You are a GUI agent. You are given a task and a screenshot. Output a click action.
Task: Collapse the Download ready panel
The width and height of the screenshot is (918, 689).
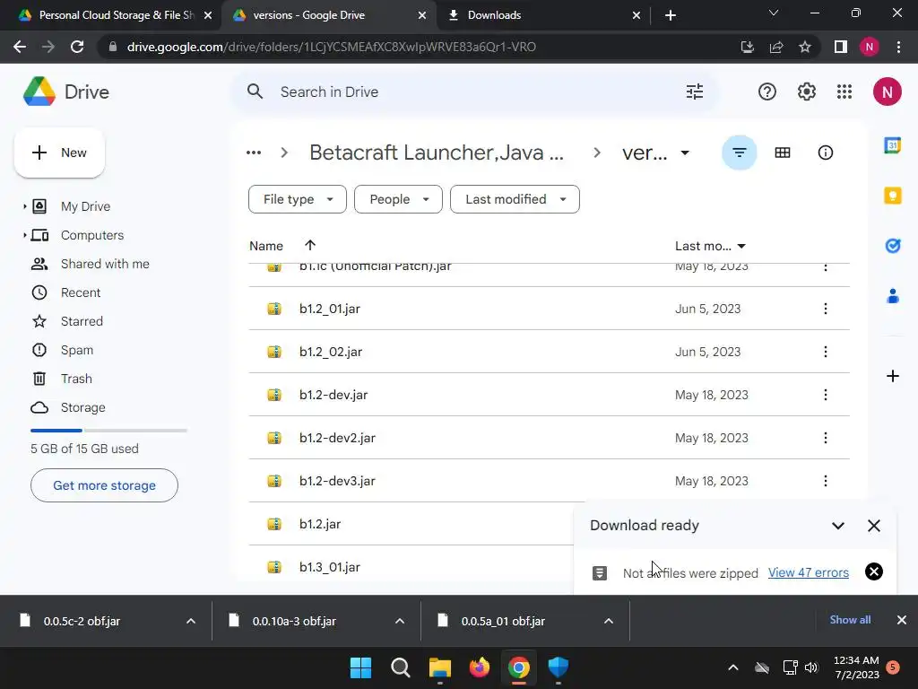click(x=838, y=526)
